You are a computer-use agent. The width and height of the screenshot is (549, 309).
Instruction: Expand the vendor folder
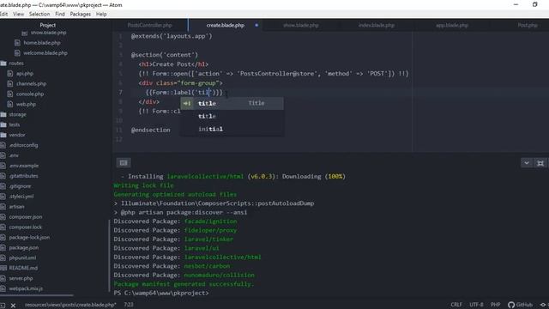point(17,135)
